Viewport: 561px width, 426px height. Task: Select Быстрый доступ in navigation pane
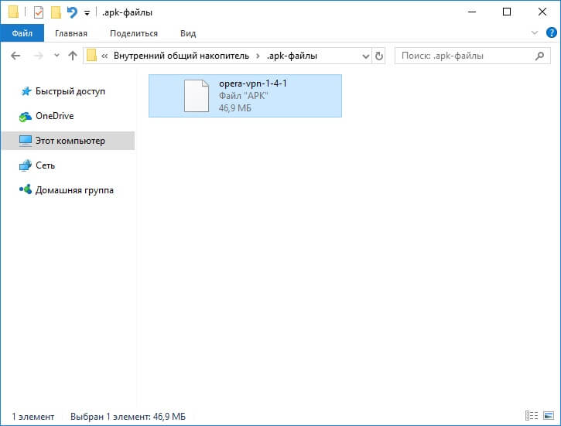(x=70, y=91)
